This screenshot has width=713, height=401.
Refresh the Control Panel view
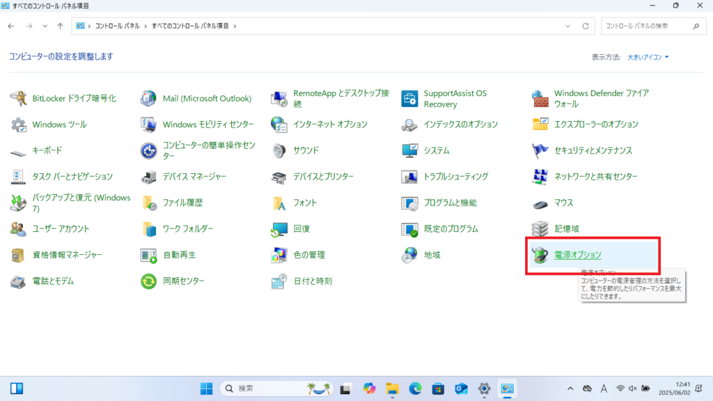tap(586, 26)
